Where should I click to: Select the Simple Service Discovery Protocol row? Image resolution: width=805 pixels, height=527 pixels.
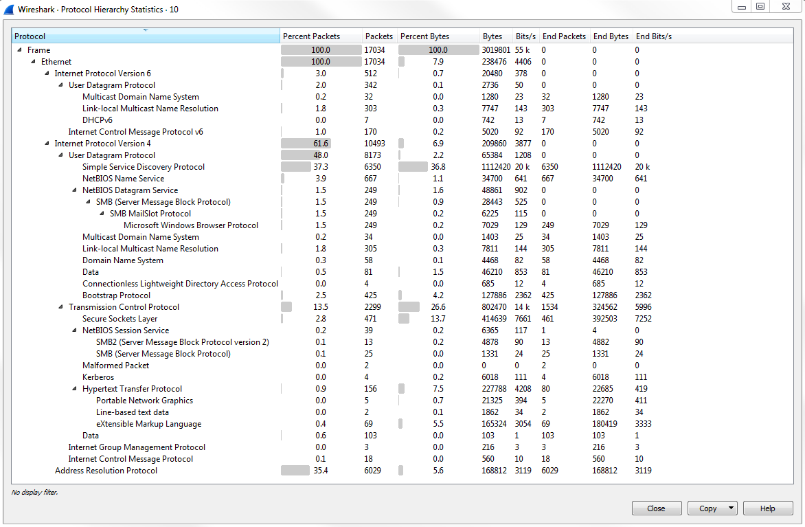pos(143,167)
